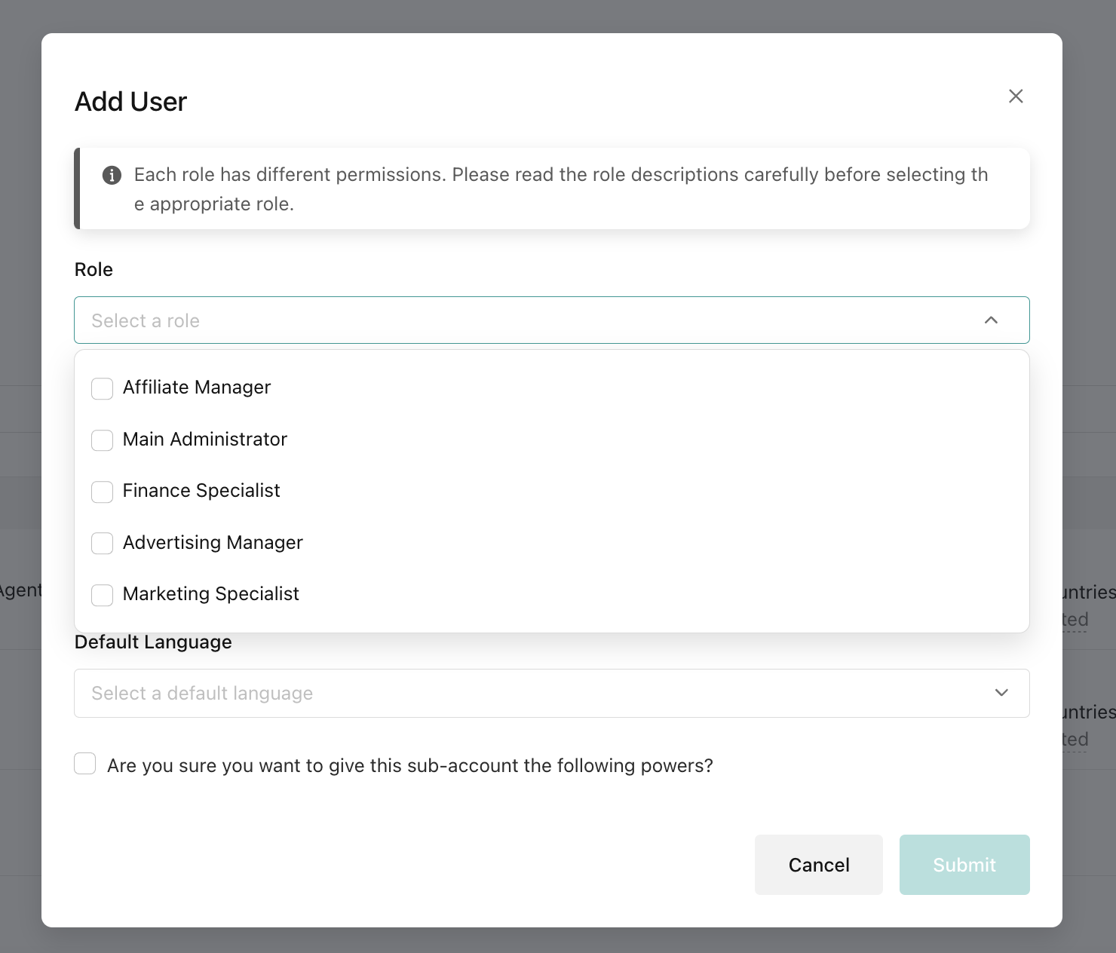Close the Add User dialog with X icon
The image size is (1116, 953).
(1016, 97)
